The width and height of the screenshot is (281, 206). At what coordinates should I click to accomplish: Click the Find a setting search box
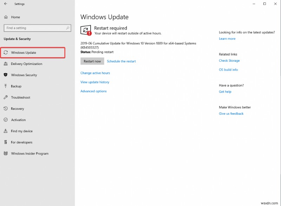click(x=37, y=28)
